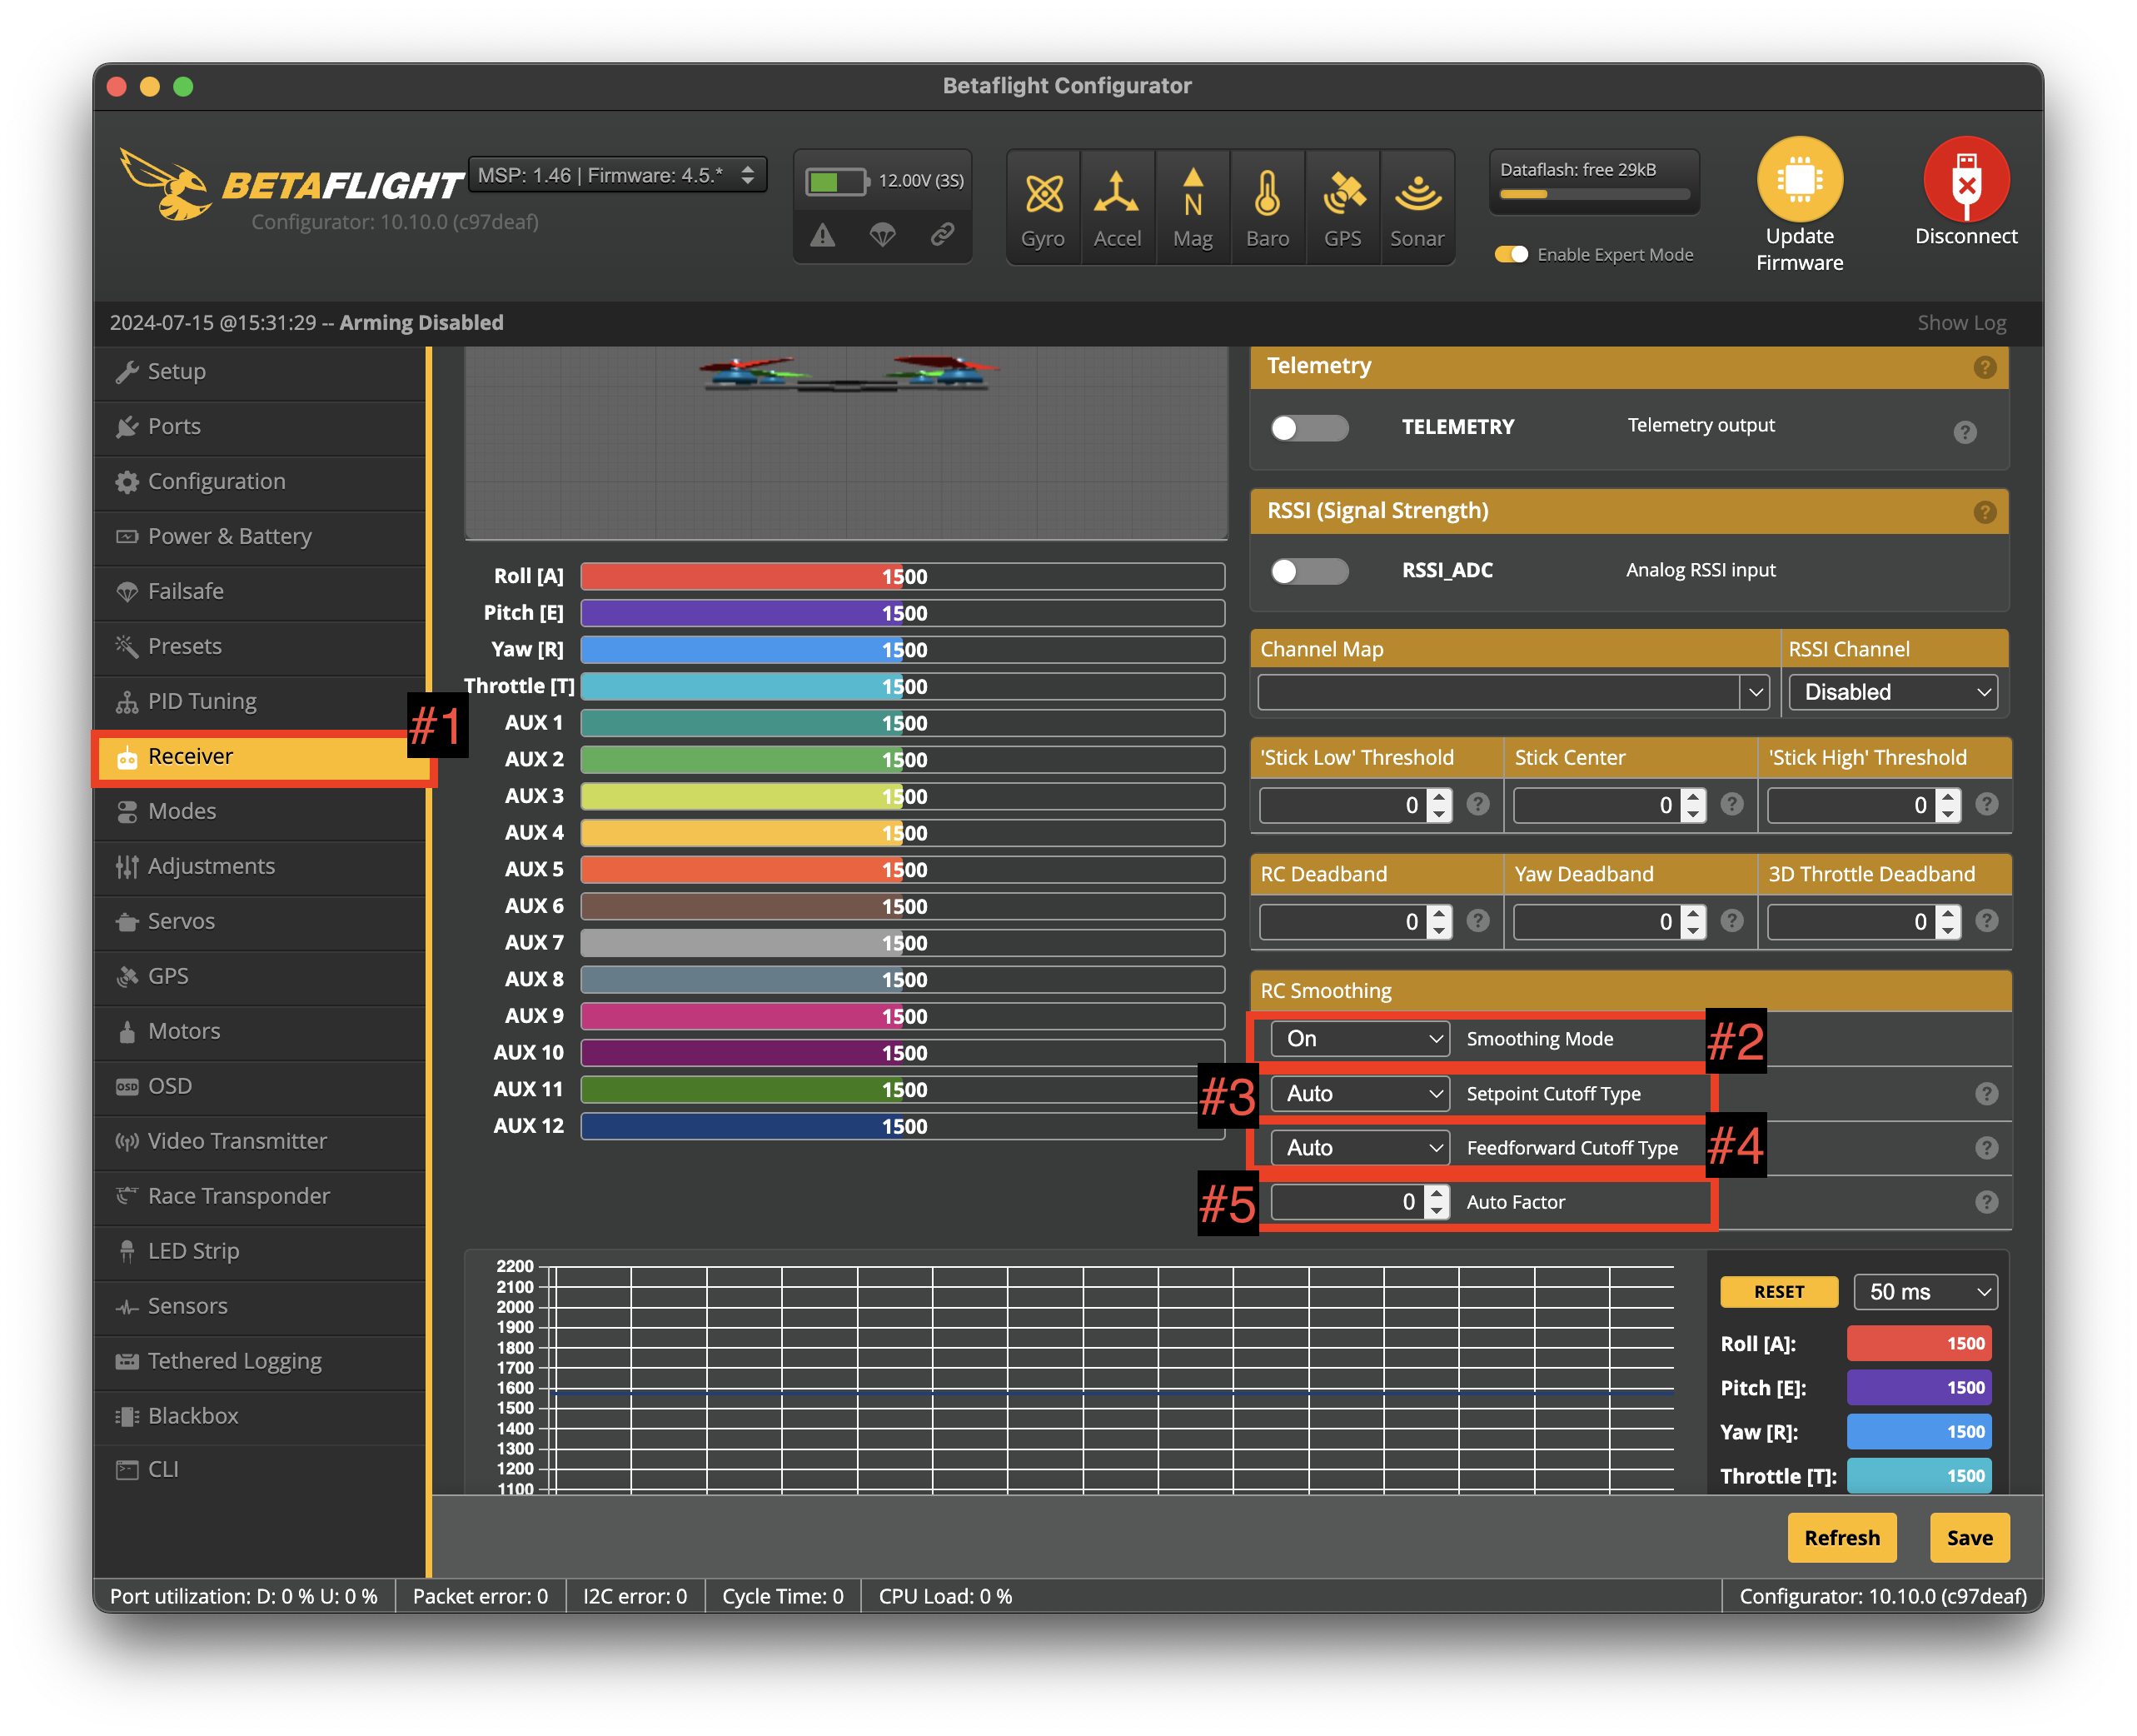Open the Feedforward Cutoff Type dropdown
The width and height of the screenshot is (2137, 1736).
[1358, 1148]
